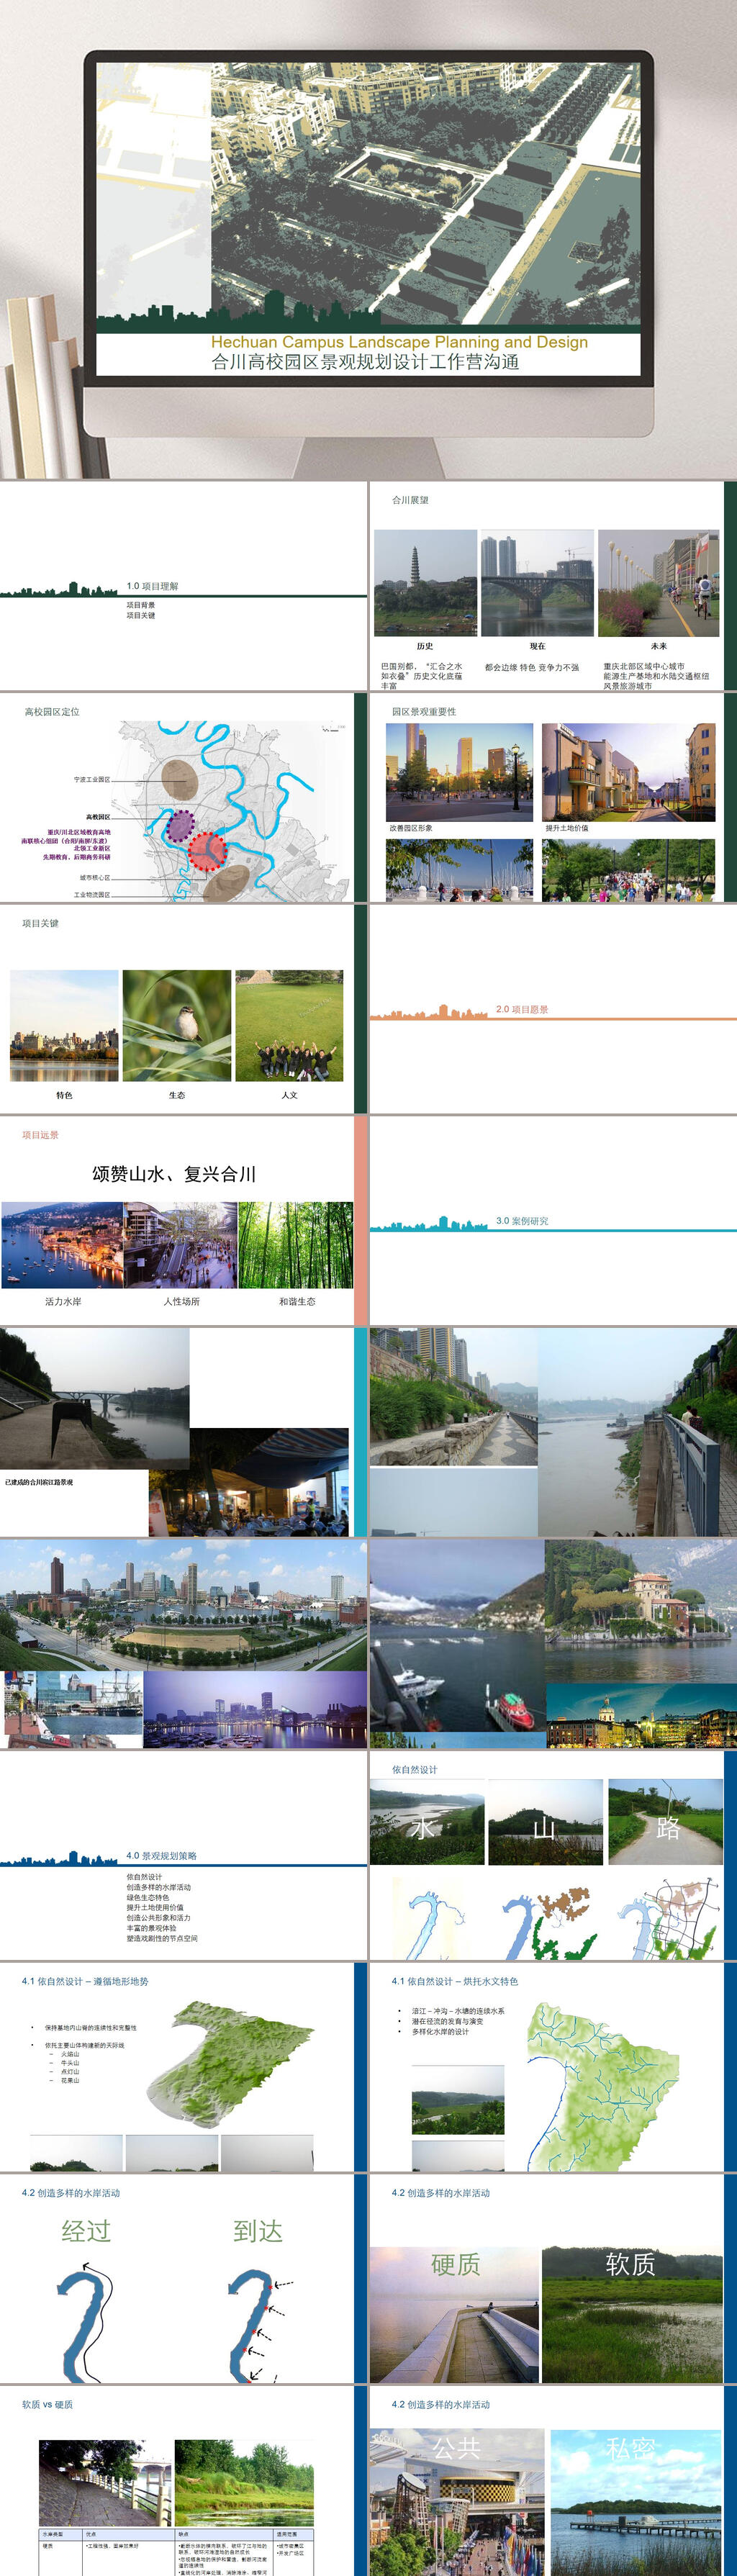Click the '项目背景' bullet line
This screenshot has width=737, height=2576.
141,605
